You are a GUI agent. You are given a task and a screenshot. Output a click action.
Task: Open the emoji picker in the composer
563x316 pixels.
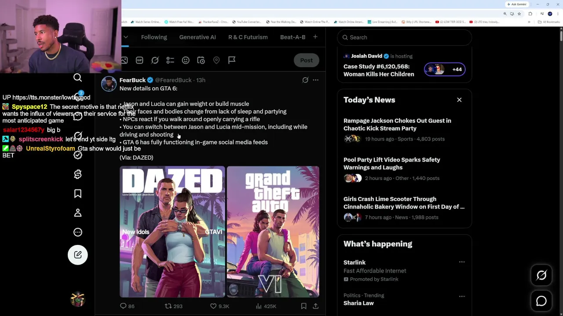[x=186, y=60]
